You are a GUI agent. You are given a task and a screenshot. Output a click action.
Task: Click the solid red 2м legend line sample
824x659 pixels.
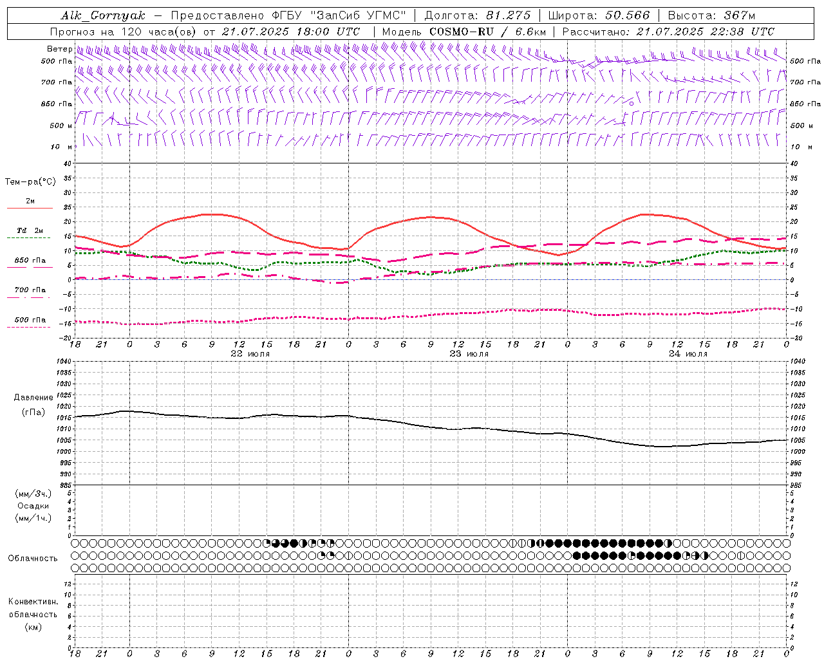(30, 209)
